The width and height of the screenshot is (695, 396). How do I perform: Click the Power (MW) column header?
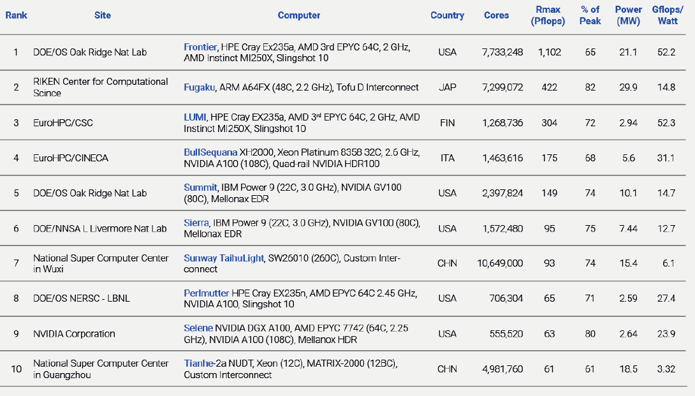click(x=629, y=14)
